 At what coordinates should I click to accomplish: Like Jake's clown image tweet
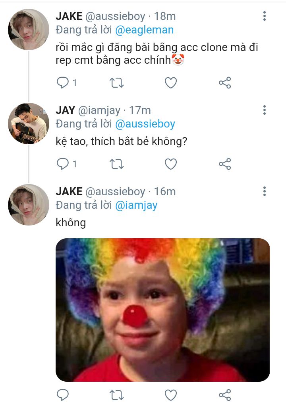pos(171,395)
